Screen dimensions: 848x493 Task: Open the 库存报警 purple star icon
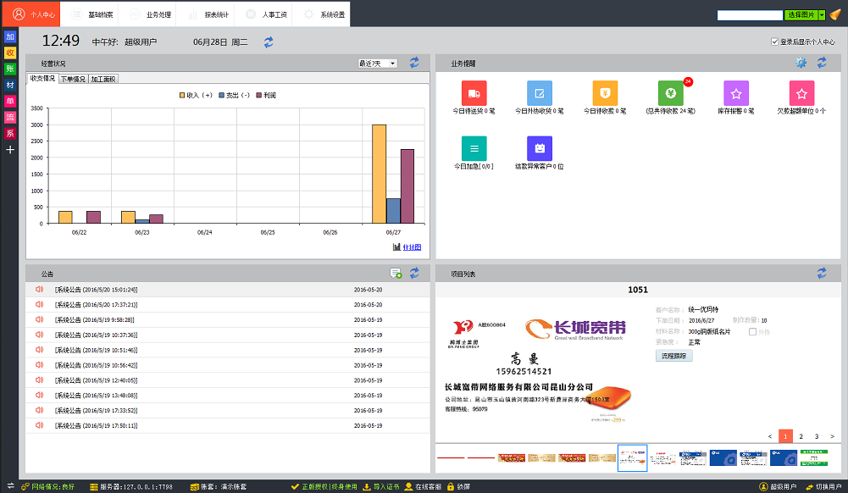(736, 93)
